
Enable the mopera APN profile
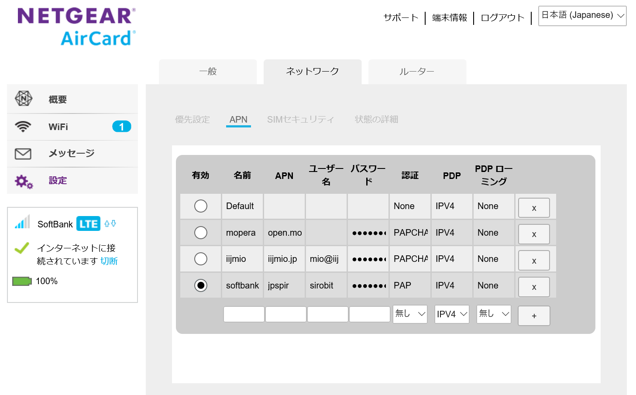[x=201, y=233]
